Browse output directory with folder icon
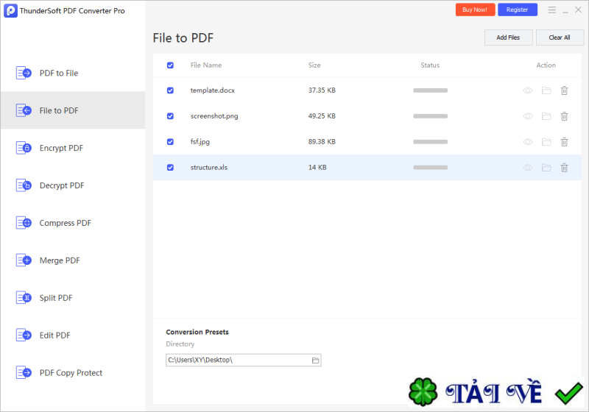The width and height of the screenshot is (589, 412). click(315, 360)
